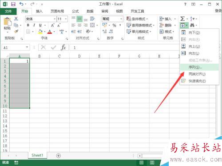Choose 向下(D) fill down menu item
The image size is (222, 166).
coord(199,33)
